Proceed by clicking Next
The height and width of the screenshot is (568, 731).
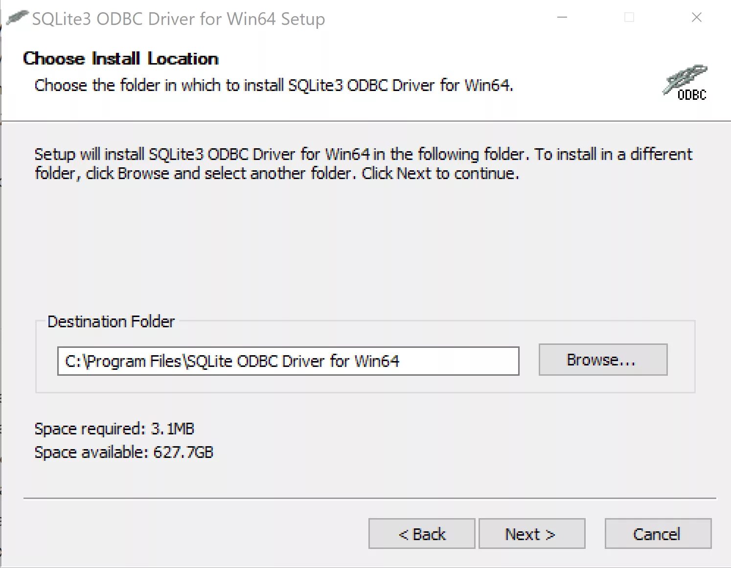coord(531,534)
